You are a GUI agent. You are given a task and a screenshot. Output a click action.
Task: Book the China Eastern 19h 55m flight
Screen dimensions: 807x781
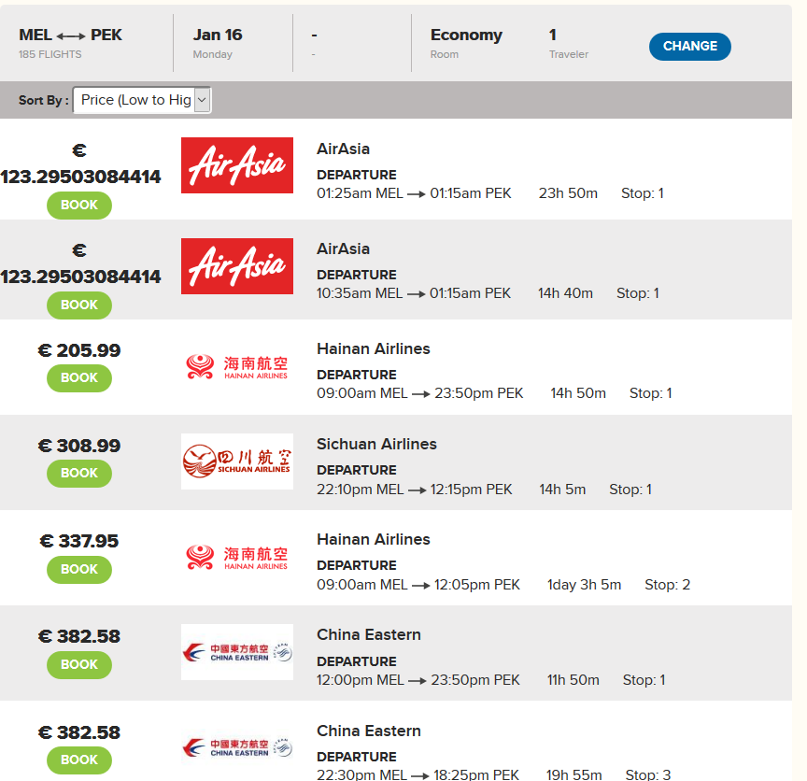pos(79,760)
